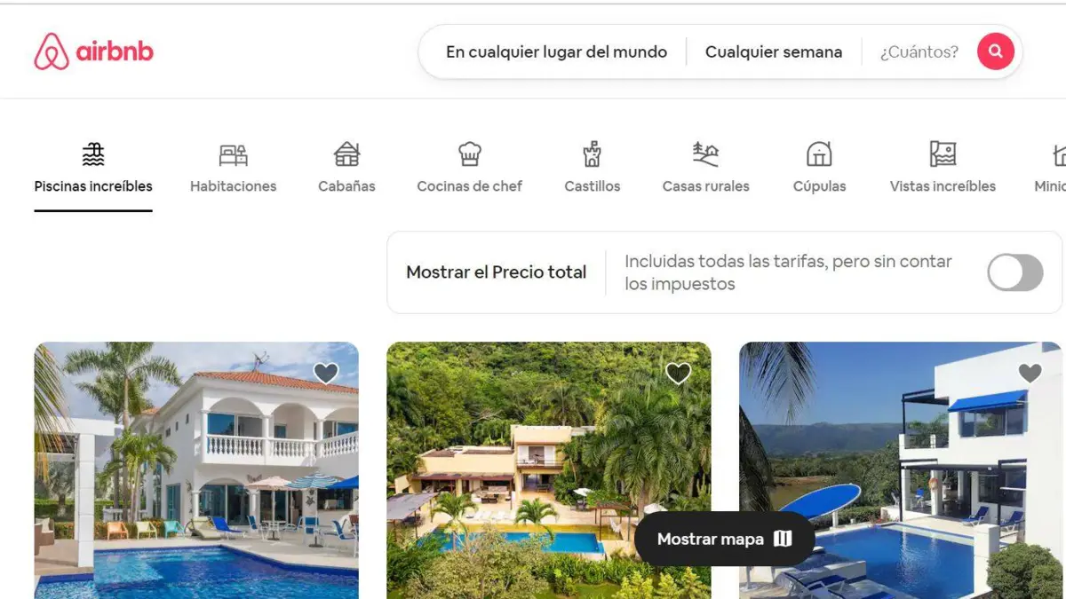
Task: Select the Cocinas de chef hat icon
Action: 469,154
